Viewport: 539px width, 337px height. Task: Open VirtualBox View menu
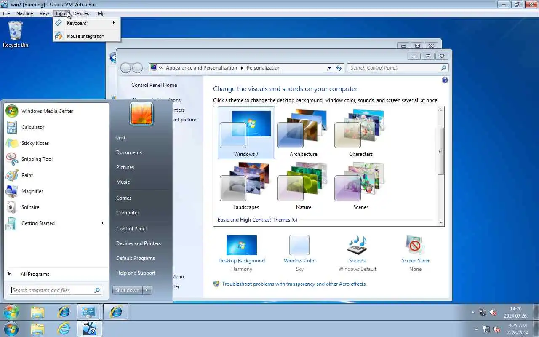pos(44,13)
